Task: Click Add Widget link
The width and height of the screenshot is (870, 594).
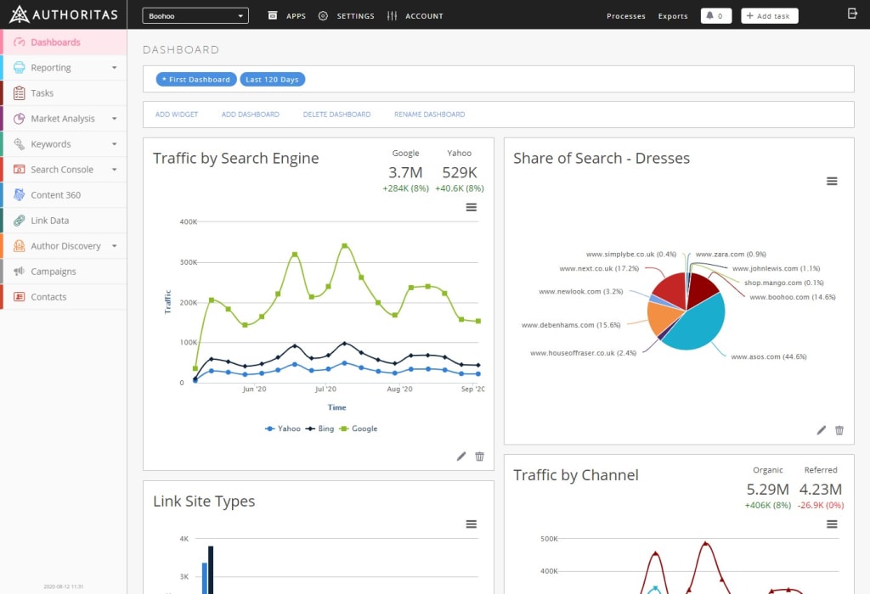Action: point(177,115)
